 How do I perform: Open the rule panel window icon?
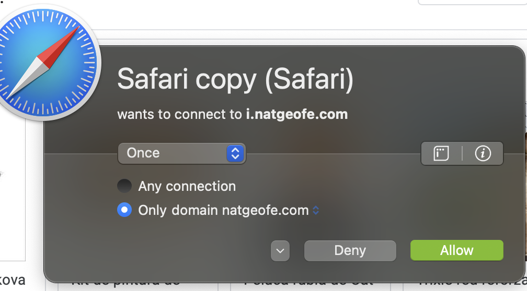point(441,153)
